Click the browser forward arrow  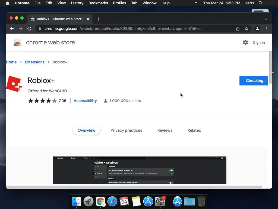pyautogui.click(x=21, y=29)
